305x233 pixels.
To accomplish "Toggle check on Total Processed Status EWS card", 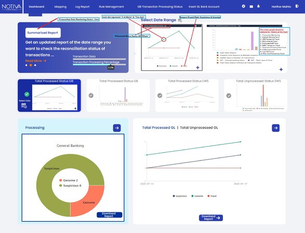I will [160, 95].
